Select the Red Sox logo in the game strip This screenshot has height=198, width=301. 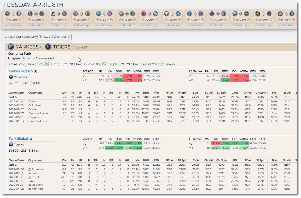click(133, 14)
